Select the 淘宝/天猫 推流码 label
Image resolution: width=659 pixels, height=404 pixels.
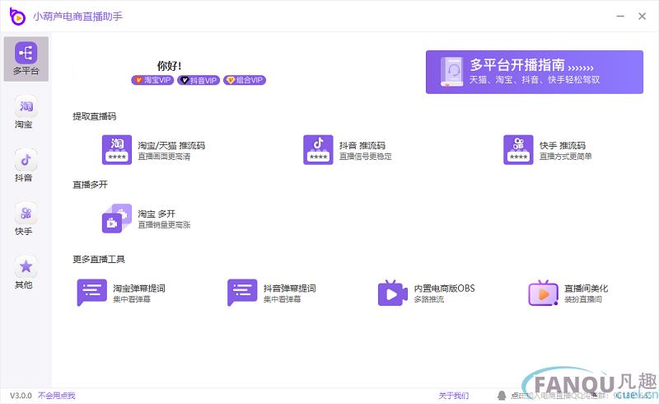[x=171, y=146]
